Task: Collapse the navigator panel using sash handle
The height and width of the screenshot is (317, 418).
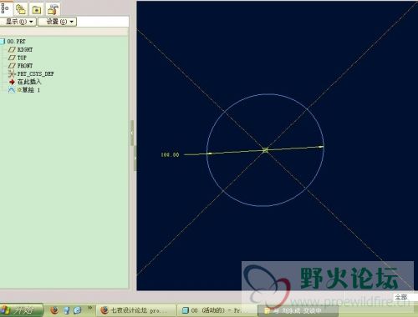Action: click(132, 133)
